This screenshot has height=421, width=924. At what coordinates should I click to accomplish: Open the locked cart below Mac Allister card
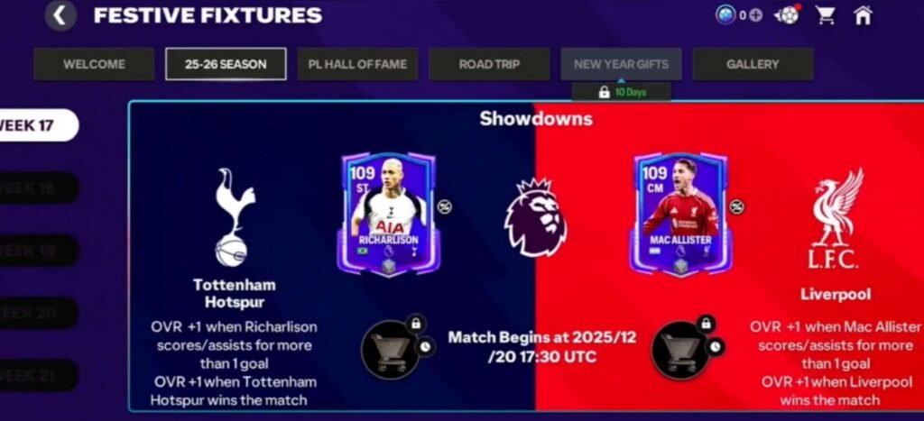pos(680,351)
